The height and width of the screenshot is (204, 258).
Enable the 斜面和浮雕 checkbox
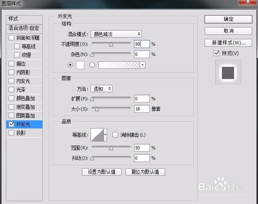tap(11, 38)
